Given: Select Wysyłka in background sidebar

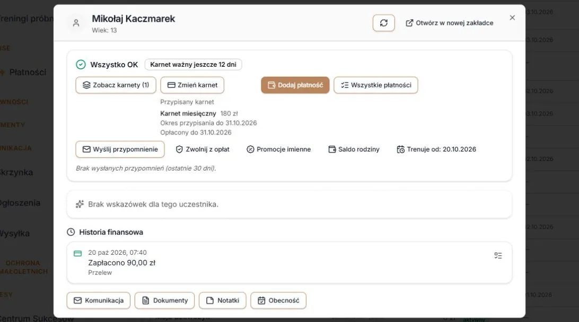Looking at the screenshot, I should click(15, 234).
